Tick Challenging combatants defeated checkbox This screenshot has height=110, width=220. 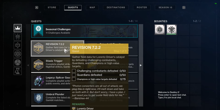(74, 71)
